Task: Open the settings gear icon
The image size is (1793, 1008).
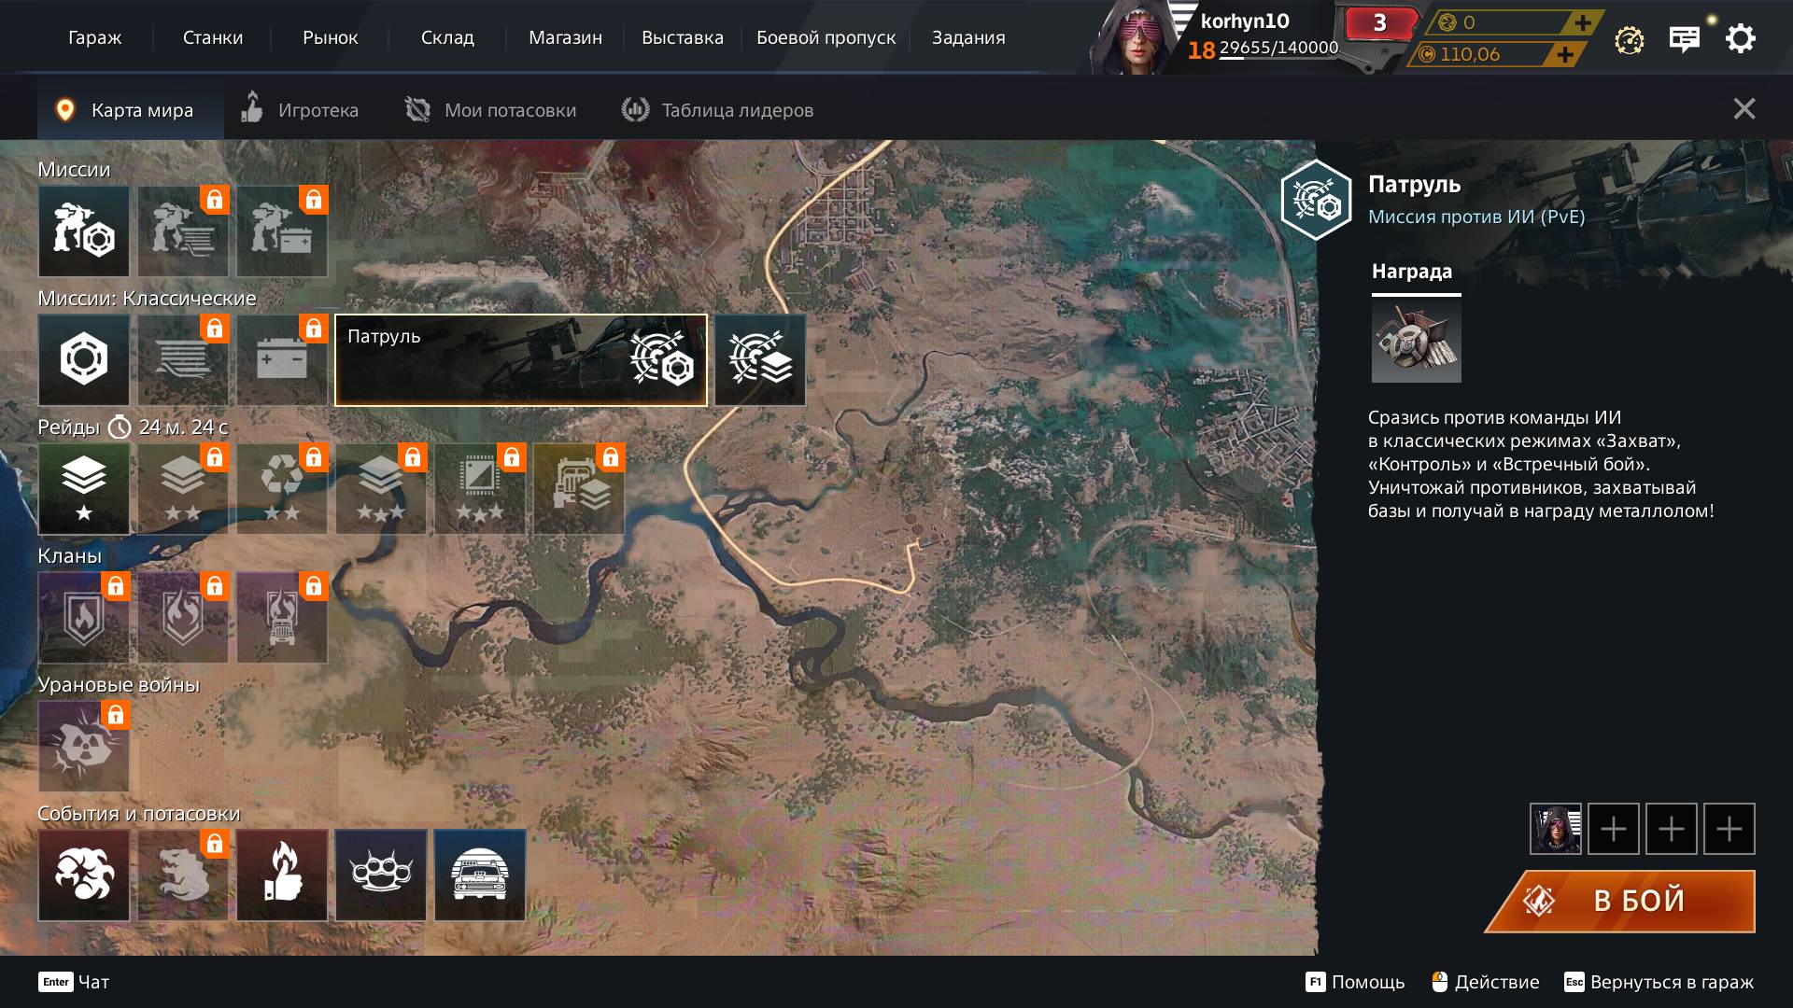Action: tap(1740, 38)
